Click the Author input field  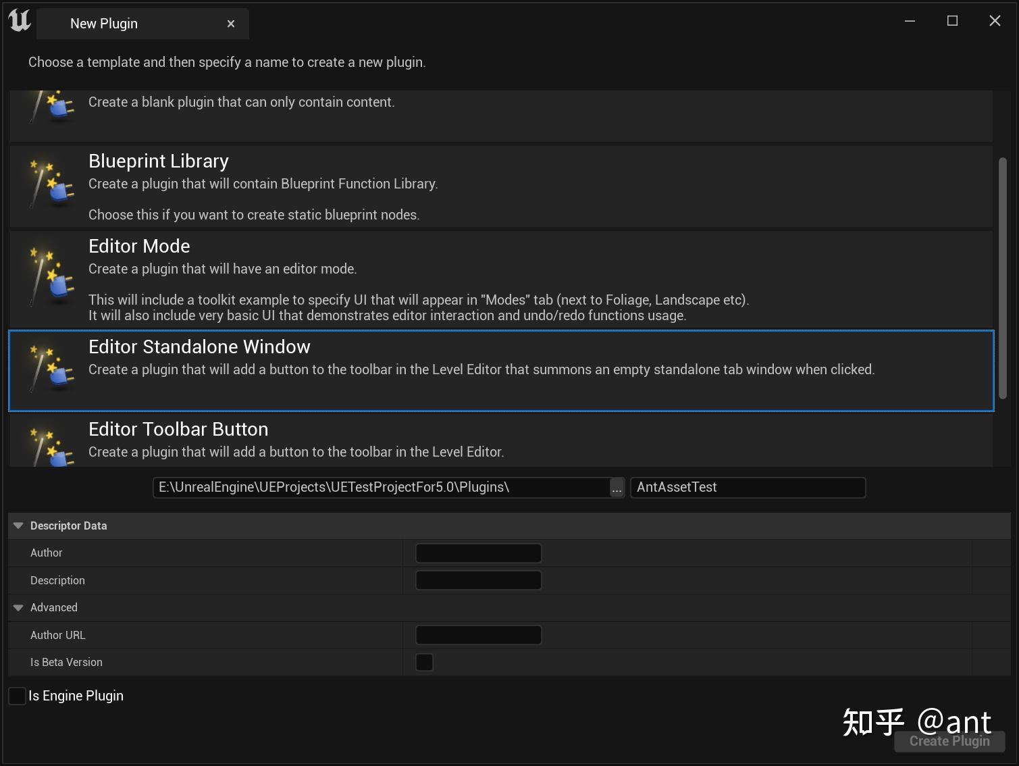pos(478,553)
